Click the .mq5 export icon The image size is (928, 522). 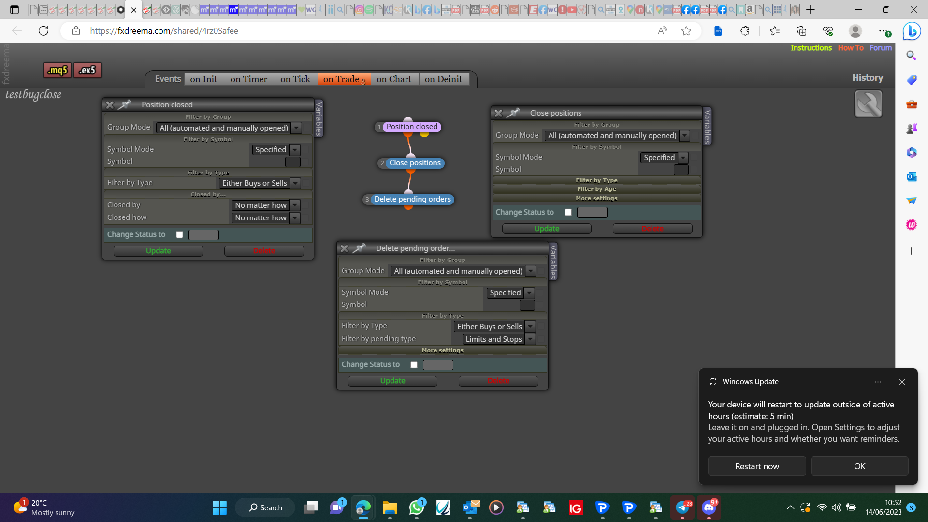pyautogui.click(x=58, y=70)
